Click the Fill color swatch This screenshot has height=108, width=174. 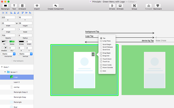tap(5, 41)
